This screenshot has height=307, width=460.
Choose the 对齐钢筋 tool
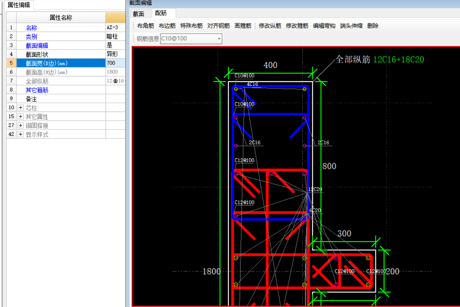tap(218, 26)
